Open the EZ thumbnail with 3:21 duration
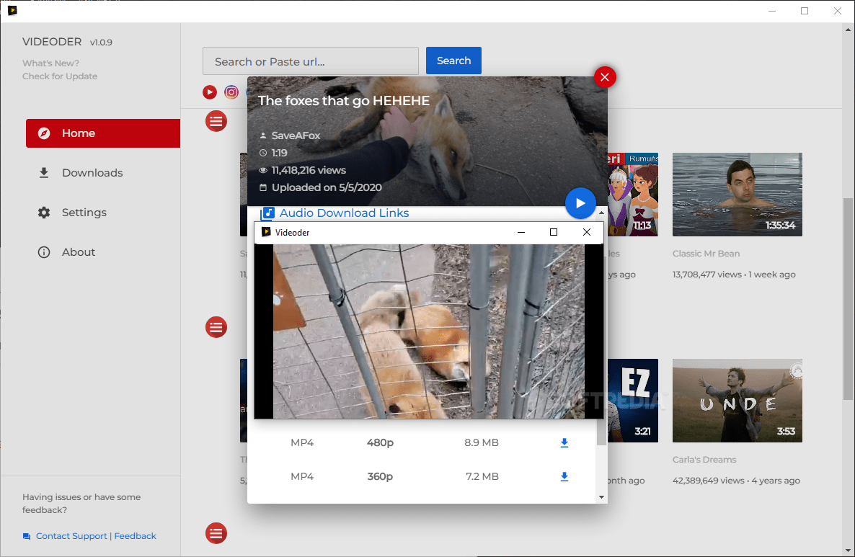Screen dimensions: 855x557 click(x=633, y=401)
